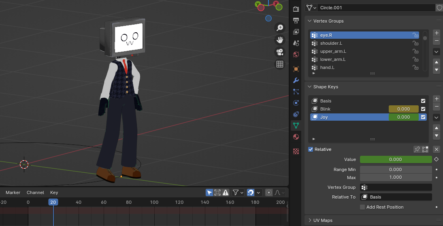The height and width of the screenshot is (226, 443).
Task: Open the Key menu
Action: [54, 193]
